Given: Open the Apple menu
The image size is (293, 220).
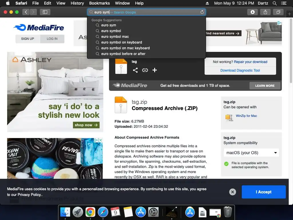Looking at the screenshot, I should click(8, 3).
